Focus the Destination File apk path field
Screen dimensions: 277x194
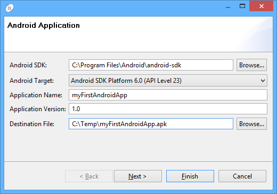[x=151, y=124]
